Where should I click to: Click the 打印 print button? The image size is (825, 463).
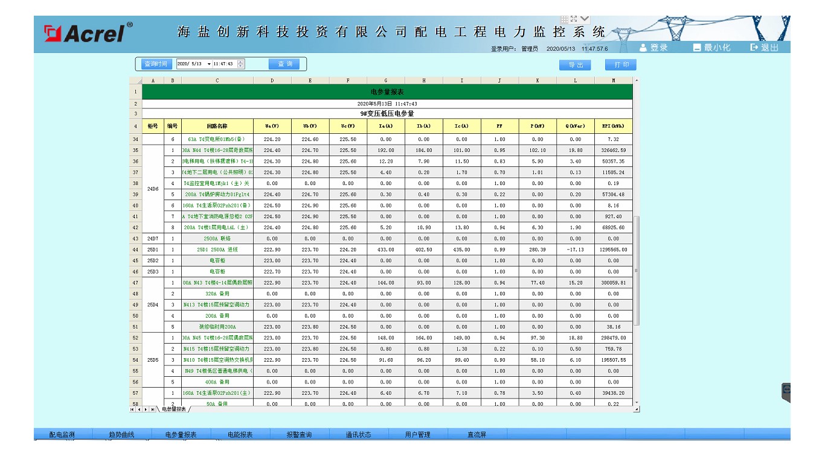pyautogui.click(x=621, y=65)
